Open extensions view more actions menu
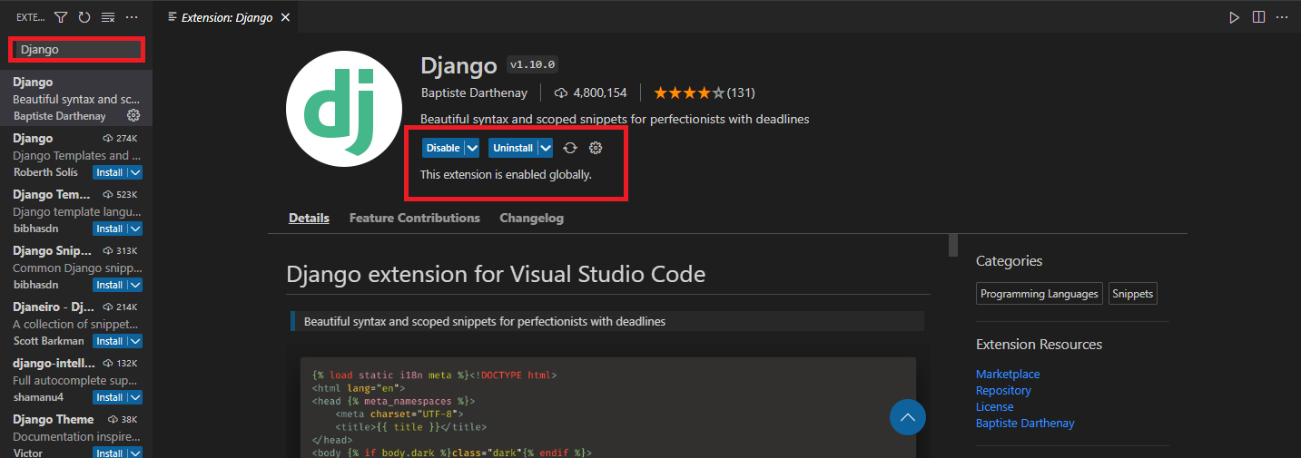The height and width of the screenshot is (458, 1301). (x=132, y=17)
